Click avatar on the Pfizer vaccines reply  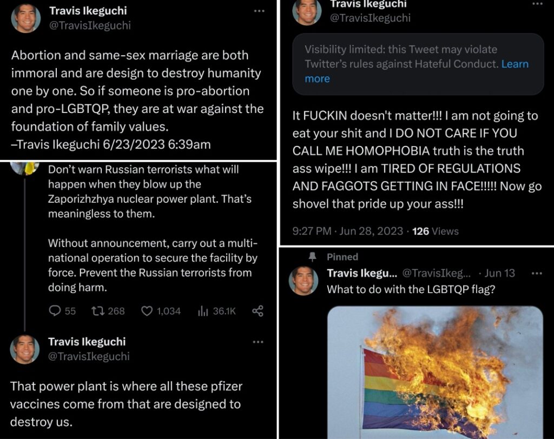pyautogui.click(x=25, y=349)
